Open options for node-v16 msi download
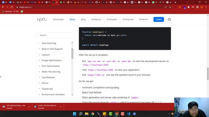Screen dimensions: 209x117 (x=61, y=107)
